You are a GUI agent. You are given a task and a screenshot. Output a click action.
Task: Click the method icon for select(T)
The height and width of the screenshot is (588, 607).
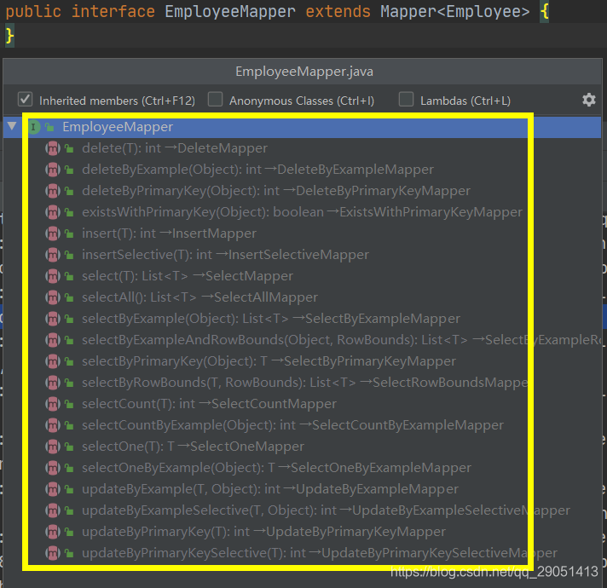[x=53, y=276]
